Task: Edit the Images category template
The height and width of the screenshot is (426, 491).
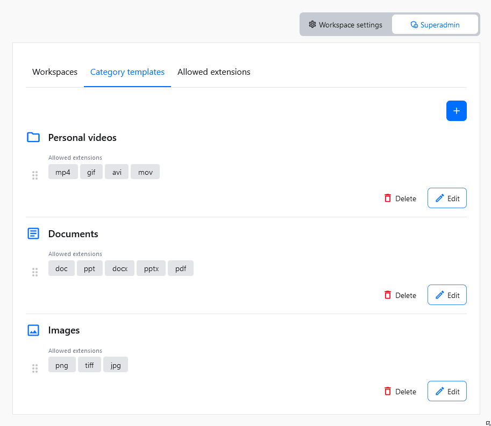Action: click(x=447, y=392)
